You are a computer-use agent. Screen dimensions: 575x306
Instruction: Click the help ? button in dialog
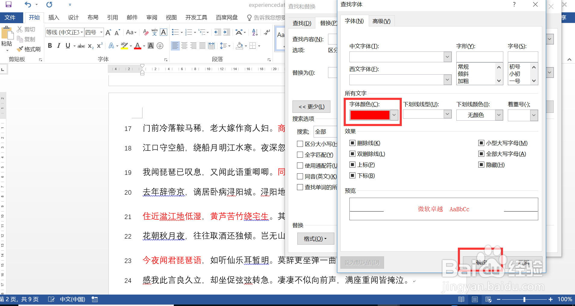click(514, 5)
